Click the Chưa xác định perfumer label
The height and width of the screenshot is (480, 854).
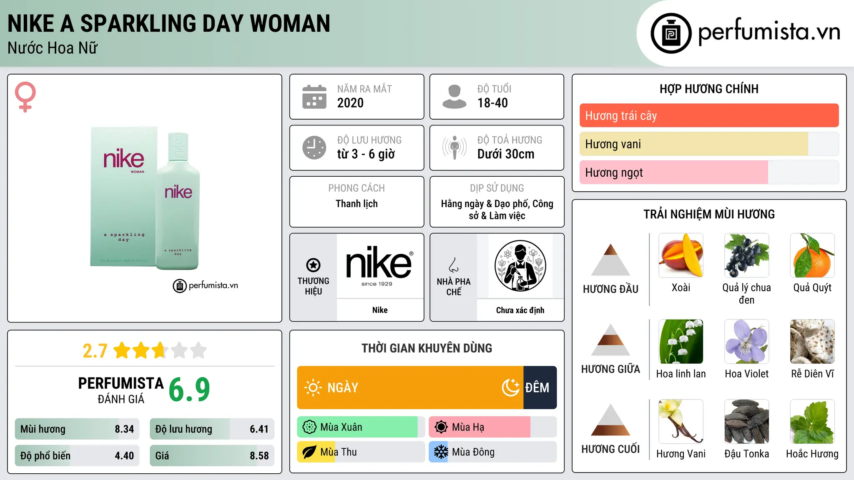(x=520, y=310)
